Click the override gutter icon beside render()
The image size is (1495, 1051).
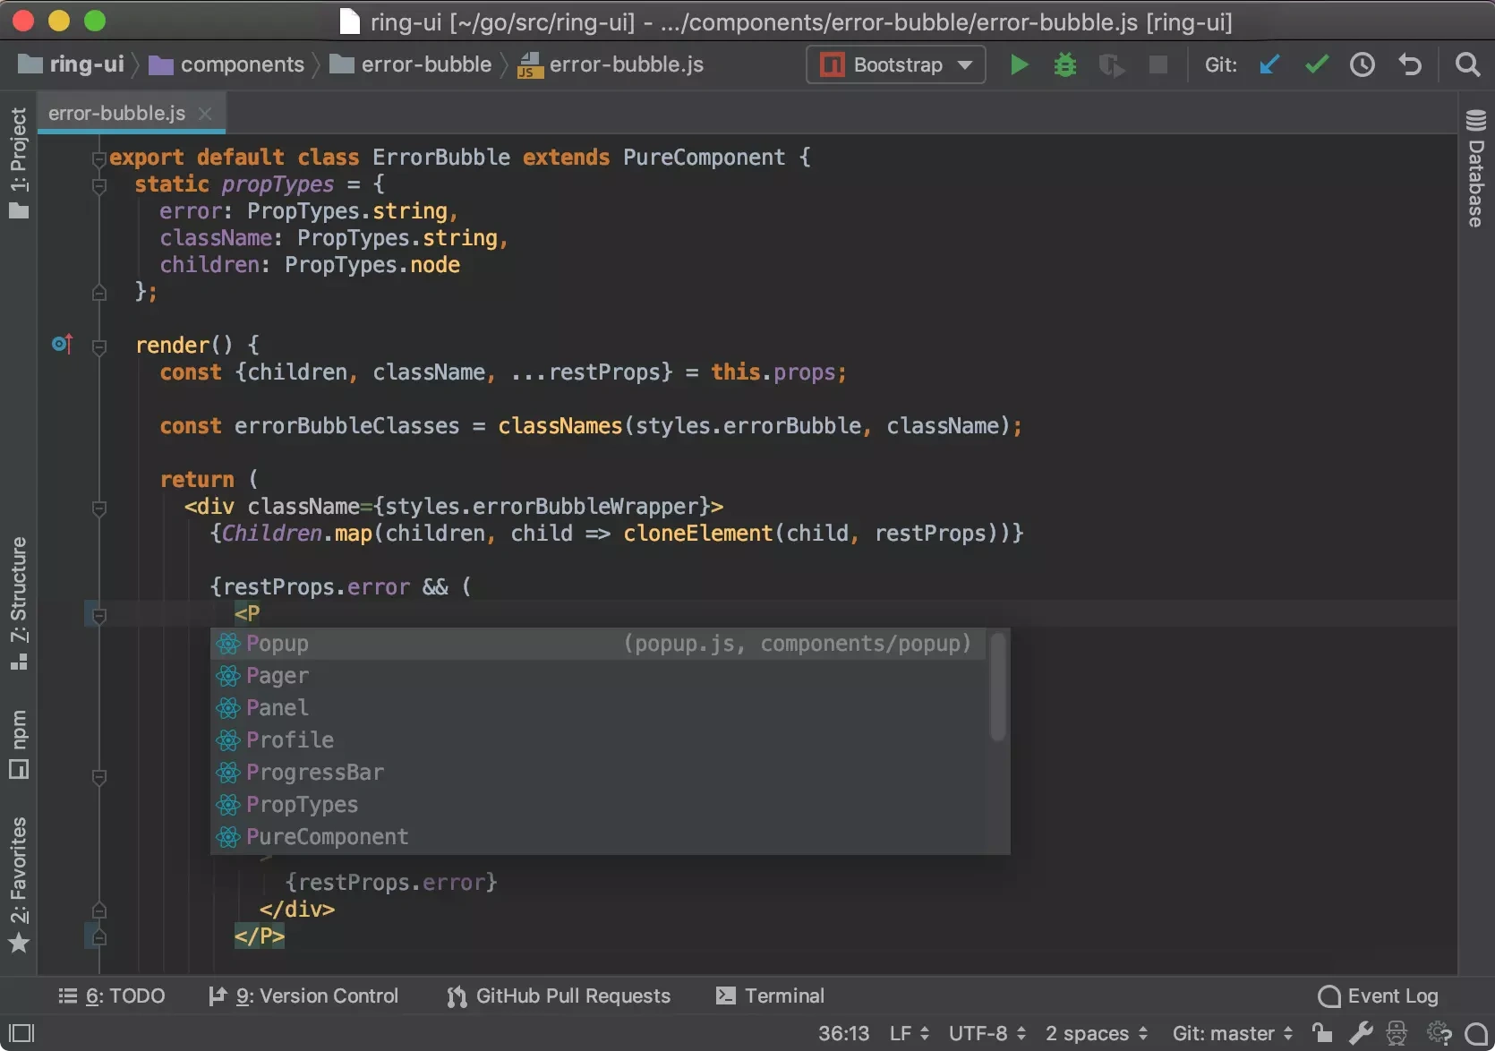click(x=62, y=344)
